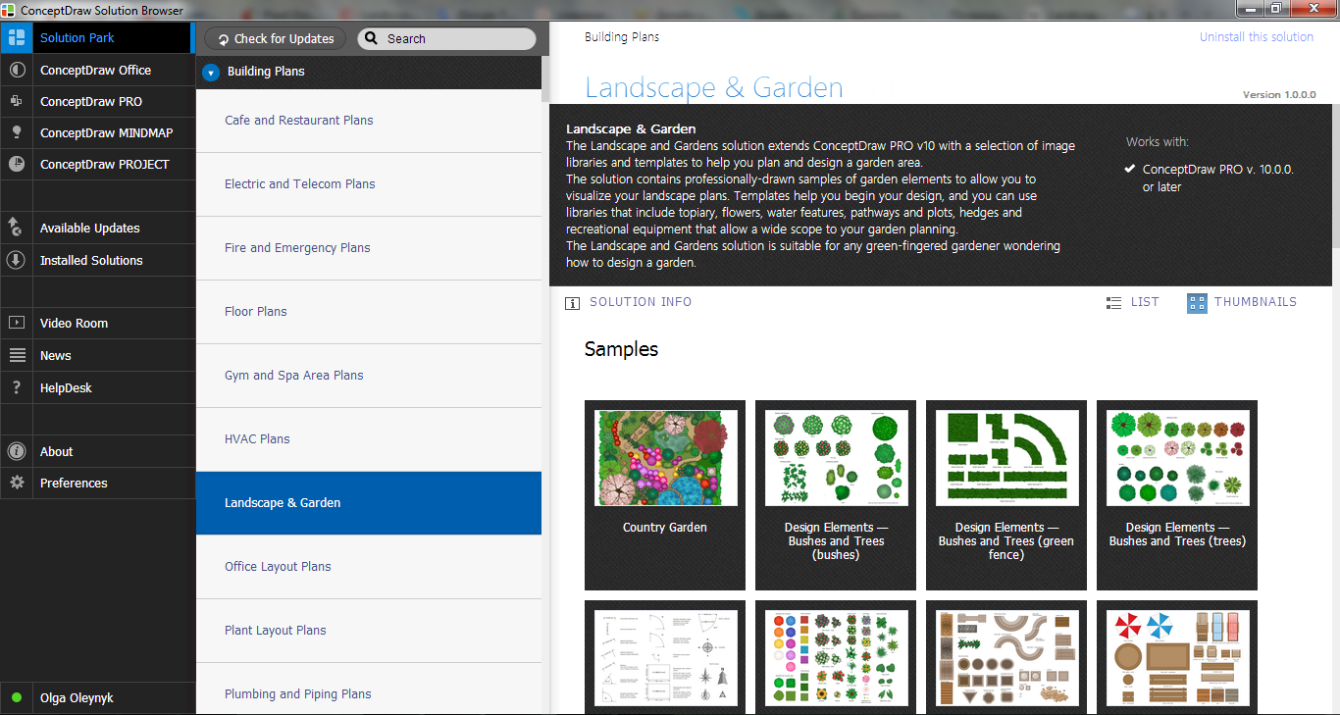The height and width of the screenshot is (715, 1340).
Task: Click the Available Updates icon
Action: click(16, 228)
